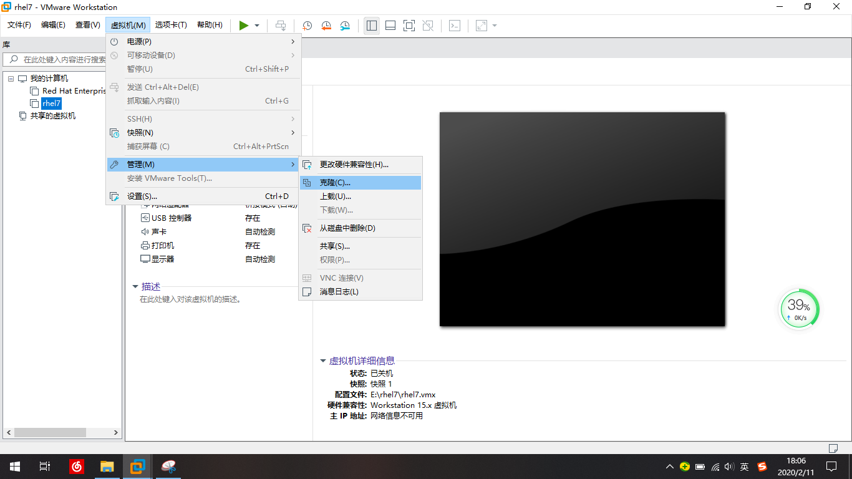The image size is (852, 479).
Task: Click the library horizontal scrollbar thumb
Action: (50, 432)
